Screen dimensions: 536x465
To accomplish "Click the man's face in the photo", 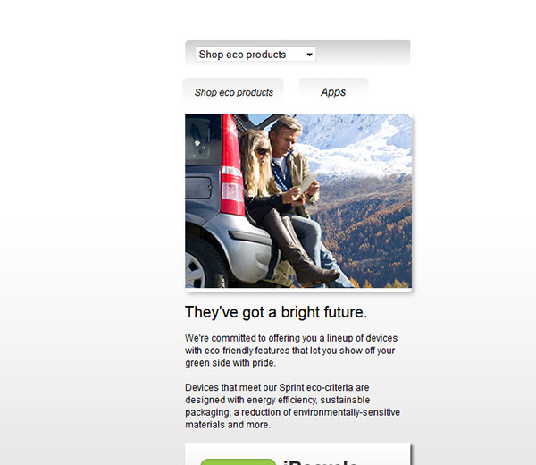I will point(283,137).
